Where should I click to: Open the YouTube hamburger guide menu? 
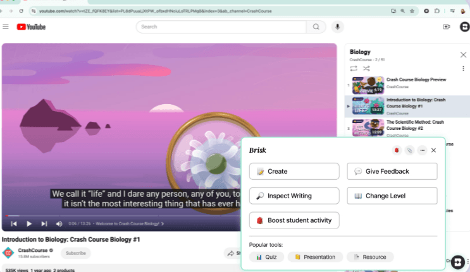6,27
